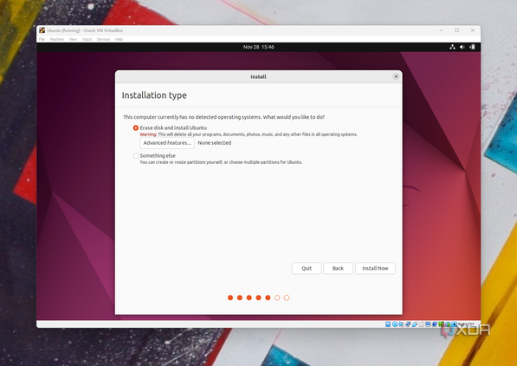Click the shared folders icon in VirtualBox status bar
This screenshot has width=517, height=366.
[x=422, y=324]
